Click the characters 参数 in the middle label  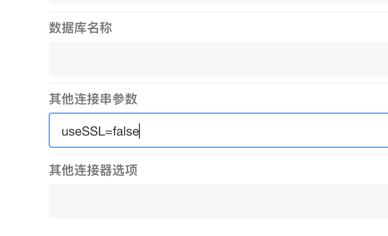125,99
